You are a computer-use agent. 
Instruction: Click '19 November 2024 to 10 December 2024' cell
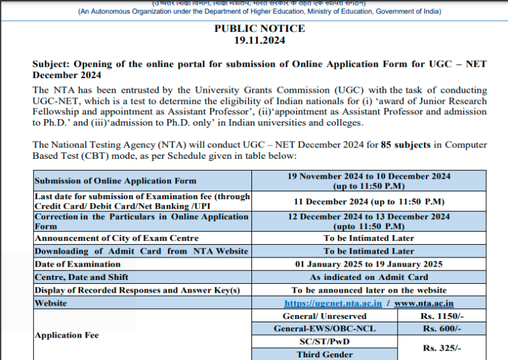tap(369, 181)
